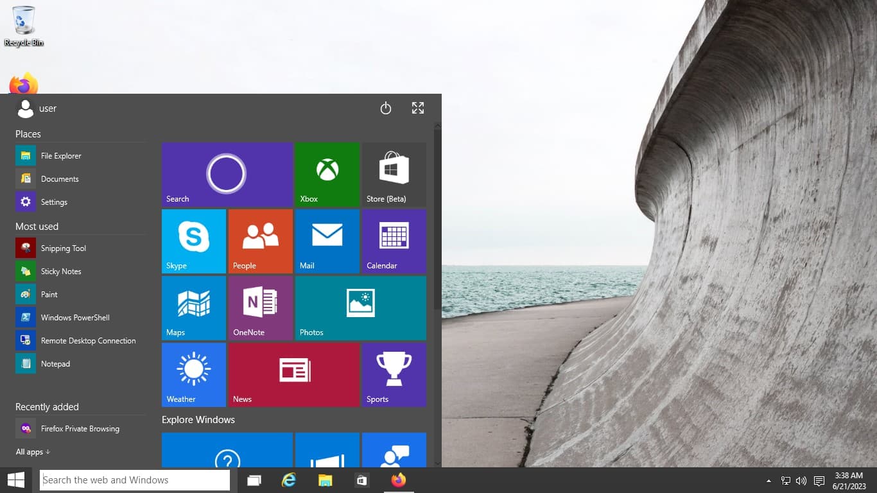Screen dimensions: 877x493
Task: Launch Paint from Most used
Action: pos(81,295)
